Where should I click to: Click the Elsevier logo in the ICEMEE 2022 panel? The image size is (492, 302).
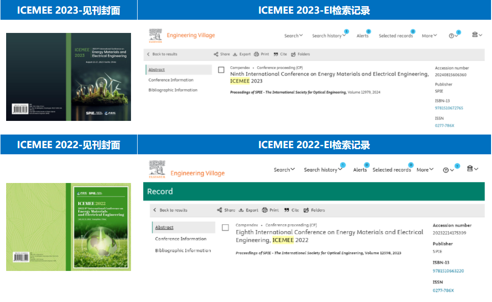157,169
